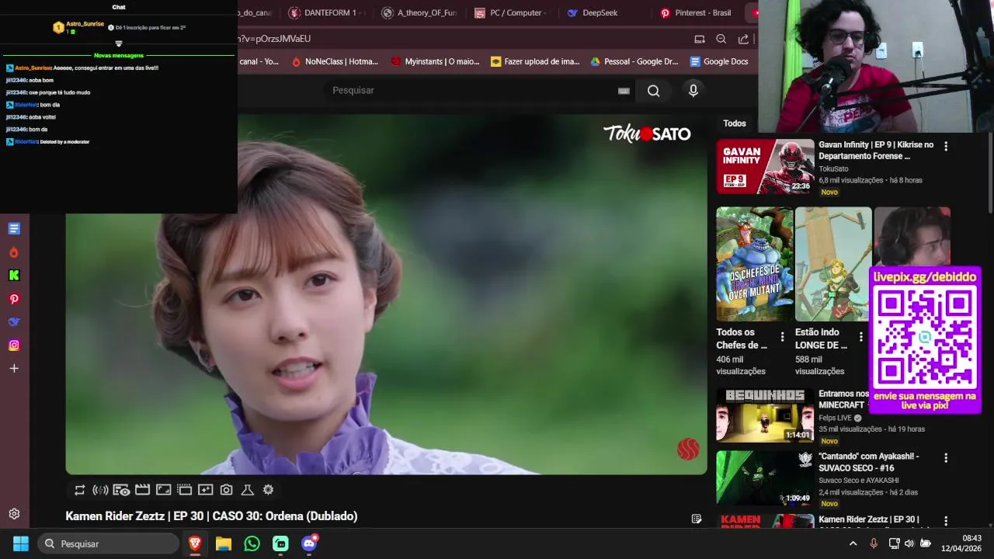Click the picture enhance sparkle icon under video

205,490
